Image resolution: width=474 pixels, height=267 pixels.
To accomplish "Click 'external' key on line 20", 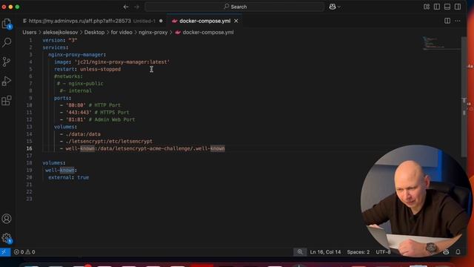I will click(x=60, y=177).
